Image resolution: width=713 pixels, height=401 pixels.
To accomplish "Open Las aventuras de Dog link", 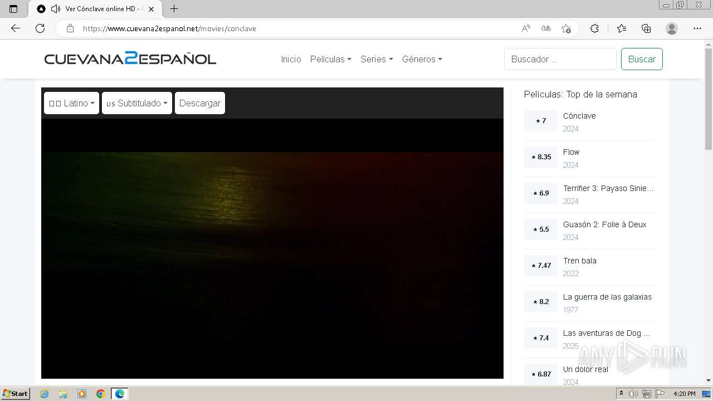I will click(x=607, y=333).
